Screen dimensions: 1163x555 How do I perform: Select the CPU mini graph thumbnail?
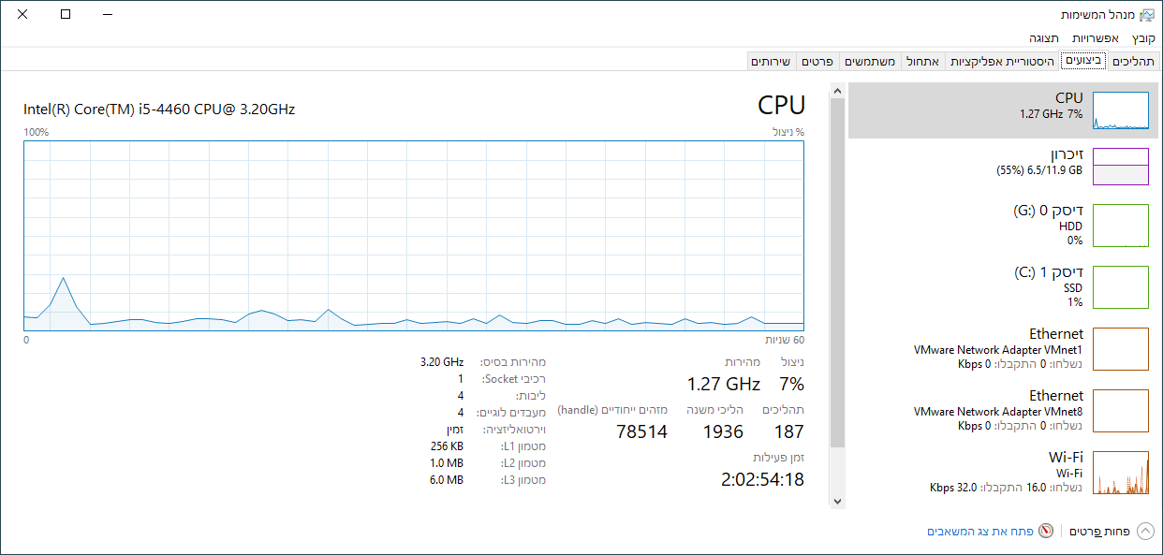pos(1121,110)
